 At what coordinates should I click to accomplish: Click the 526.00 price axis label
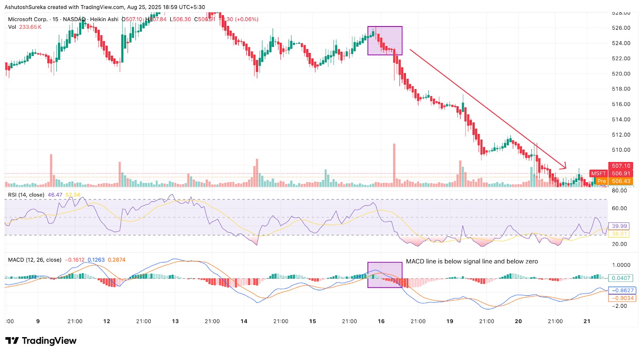(x=621, y=28)
